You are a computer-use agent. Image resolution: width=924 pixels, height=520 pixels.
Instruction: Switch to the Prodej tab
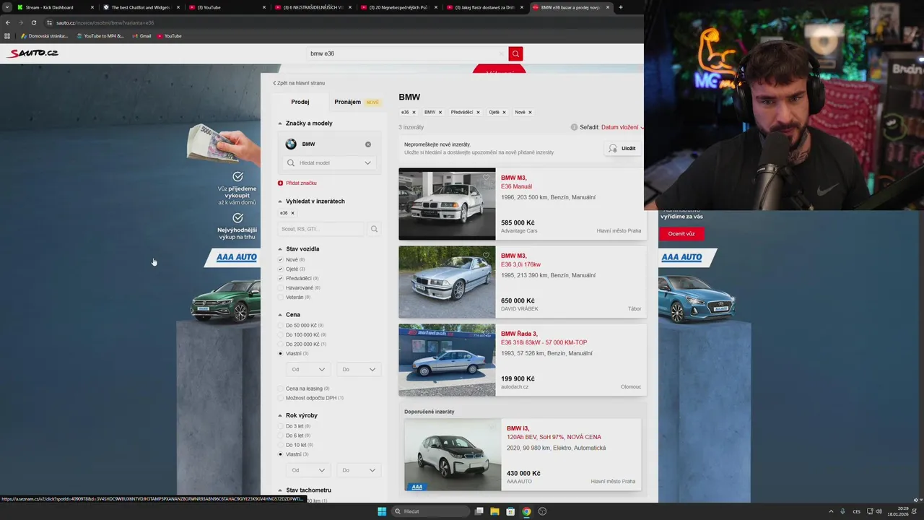click(300, 102)
